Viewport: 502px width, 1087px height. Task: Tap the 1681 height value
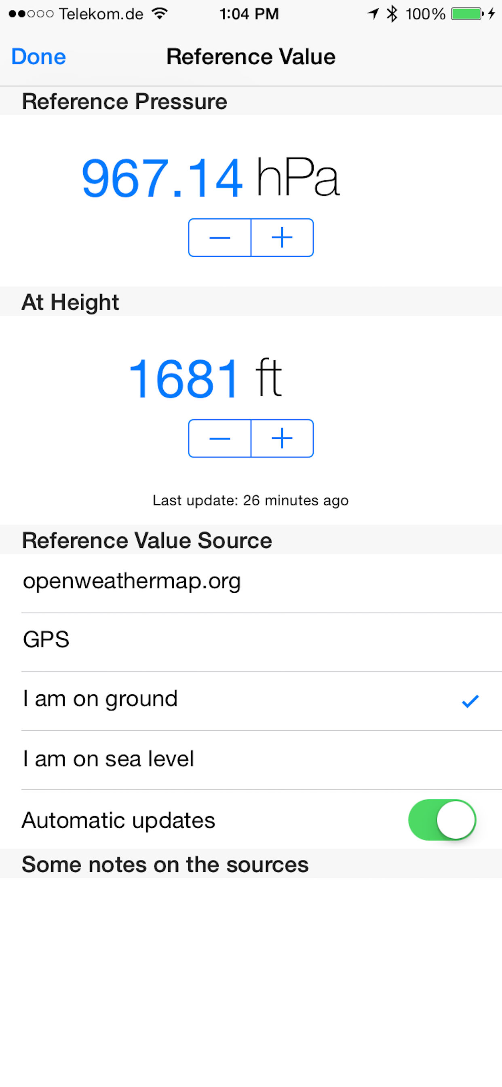[184, 379]
